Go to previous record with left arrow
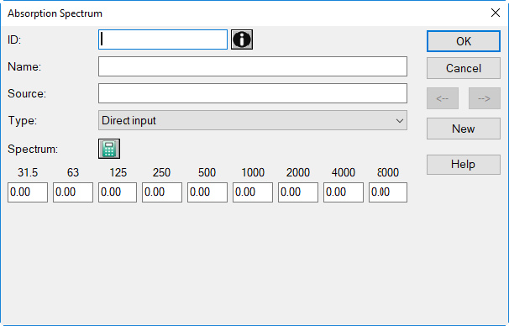The height and width of the screenshot is (326, 509). coord(443,98)
